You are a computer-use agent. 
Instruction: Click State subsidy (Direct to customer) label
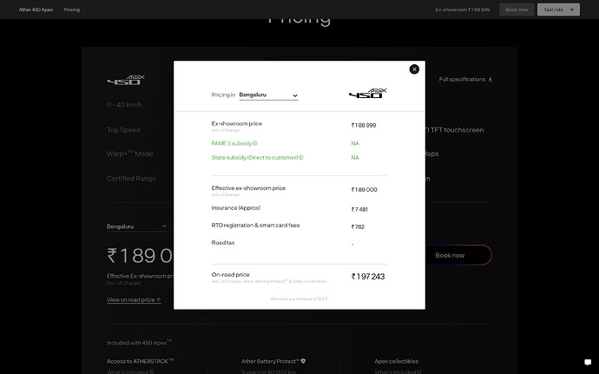tap(255, 157)
